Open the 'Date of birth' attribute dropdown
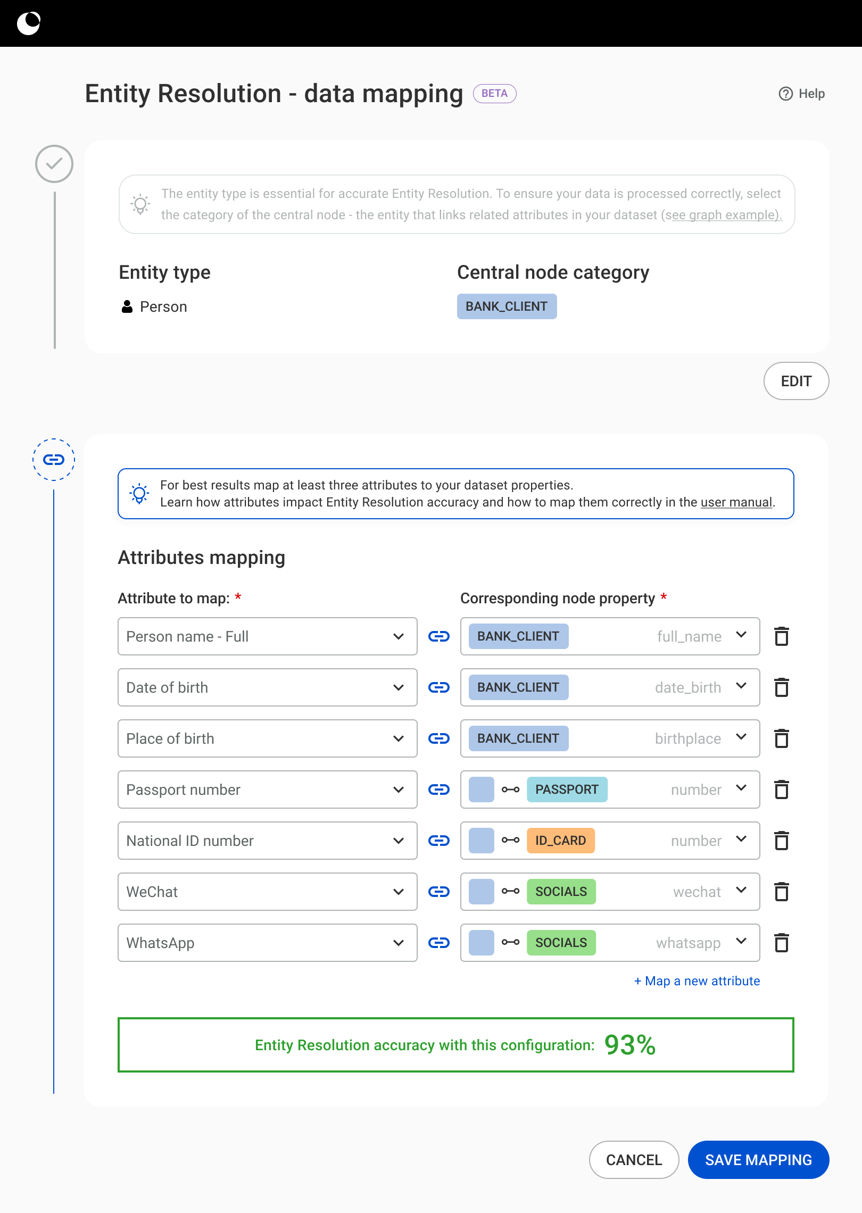Screen dimensions: 862x1213 click(267, 687)
